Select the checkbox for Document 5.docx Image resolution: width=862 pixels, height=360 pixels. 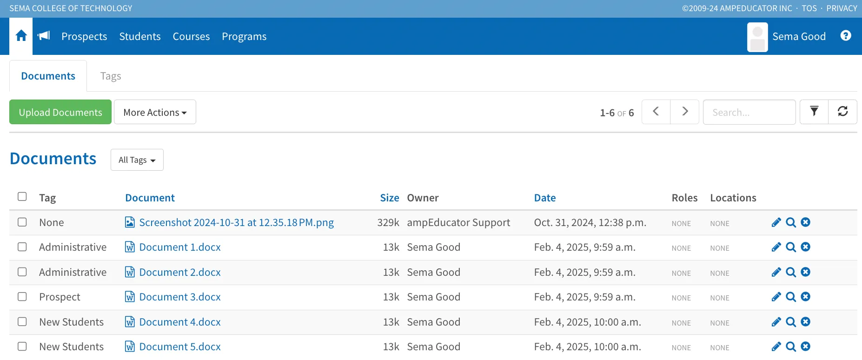(x=22, y=346)
